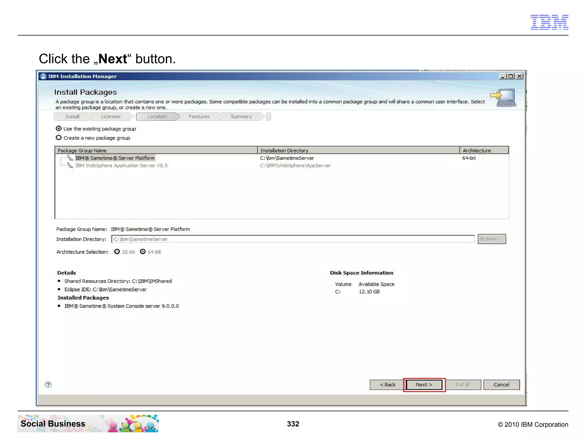Click the Back button
586x439 pixels.
tap(387, 385)
